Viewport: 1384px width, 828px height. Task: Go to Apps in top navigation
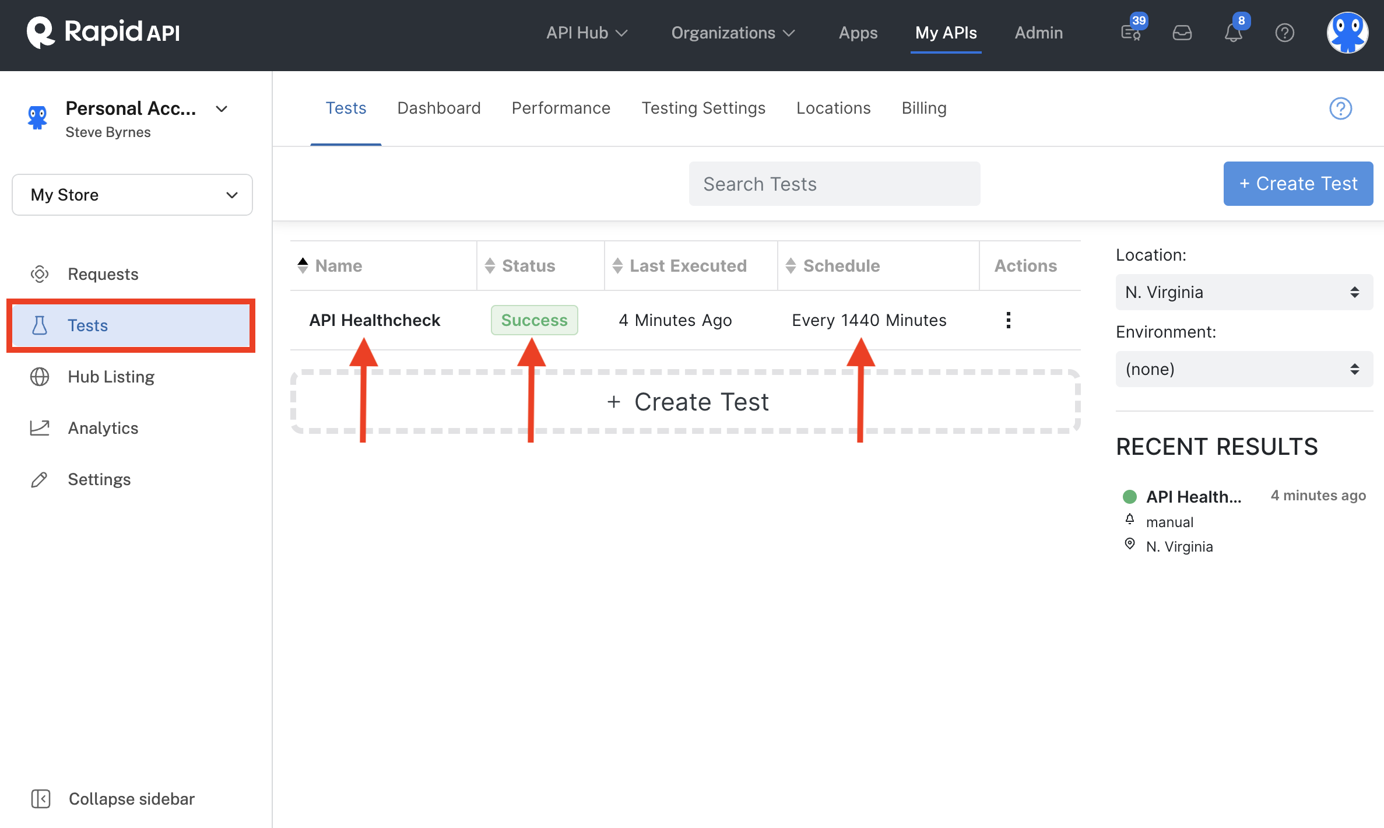[x=858, y=33]
